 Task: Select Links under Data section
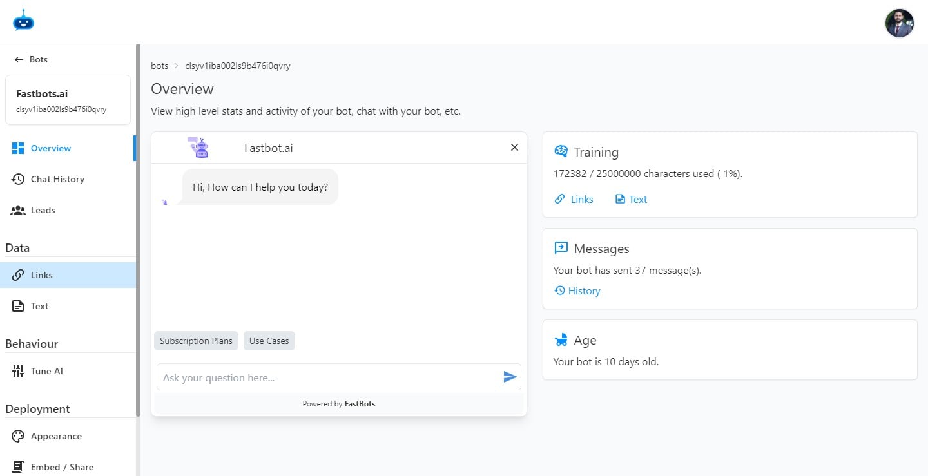pyautogui.click(x=41, y=275)
